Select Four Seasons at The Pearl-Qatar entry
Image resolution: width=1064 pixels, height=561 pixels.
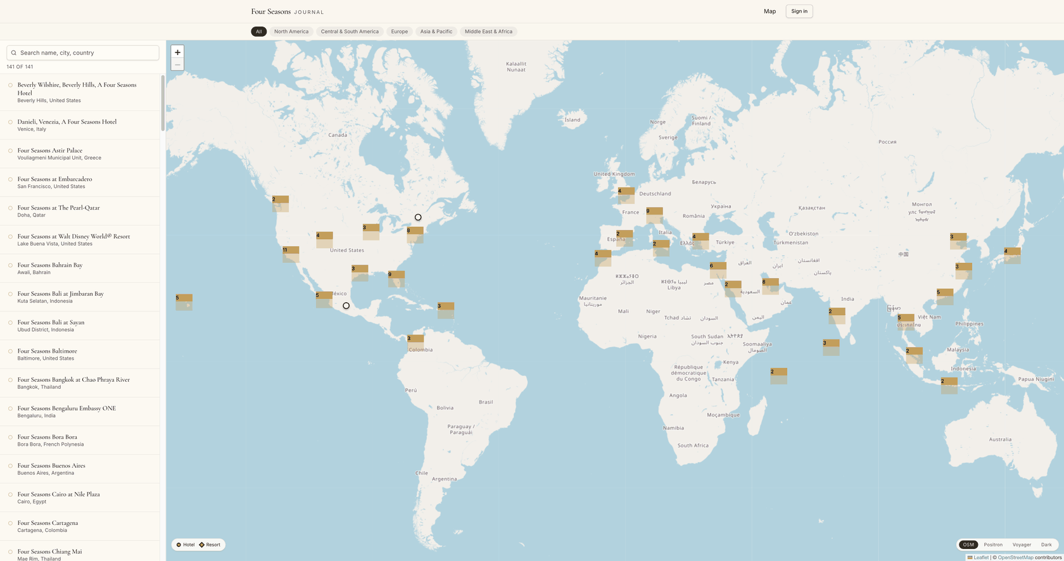pyautogui.click(x=80, y=211)
